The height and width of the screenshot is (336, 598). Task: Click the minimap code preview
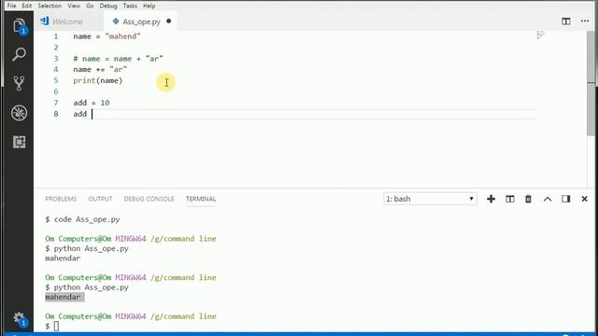coord(541,35)
